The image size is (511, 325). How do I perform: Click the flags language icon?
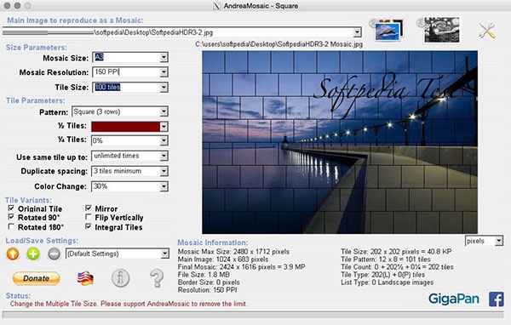(85, 278)
